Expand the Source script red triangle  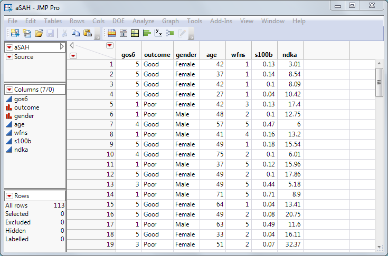[x=10, y=57]
